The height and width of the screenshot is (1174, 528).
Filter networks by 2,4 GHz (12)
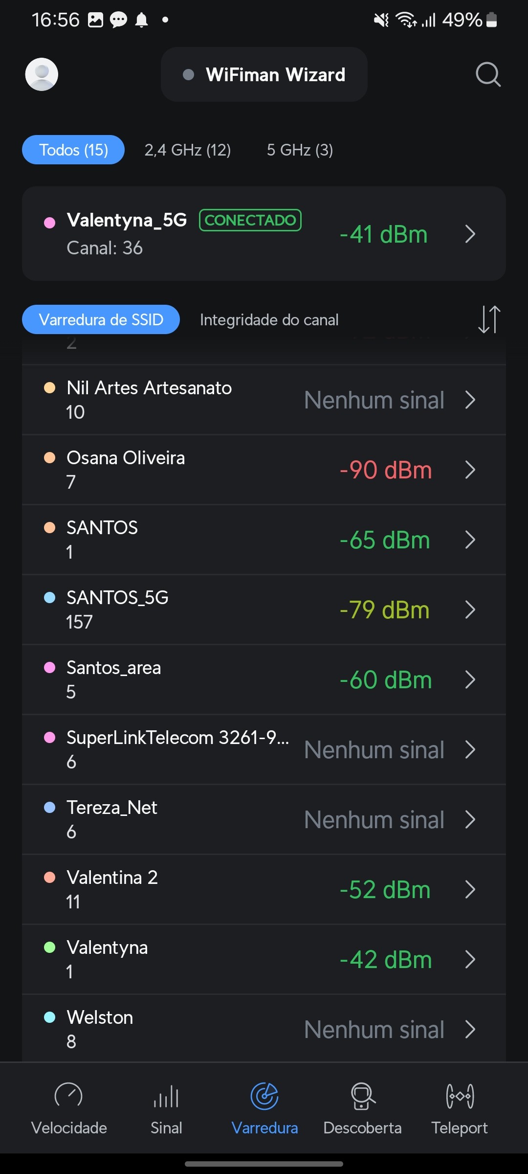188,150
